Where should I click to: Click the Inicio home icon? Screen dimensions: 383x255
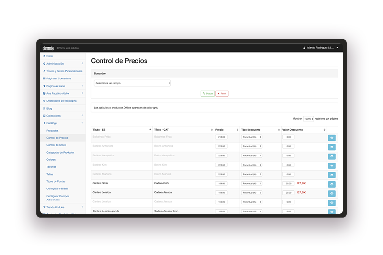(x=44, y=56)
